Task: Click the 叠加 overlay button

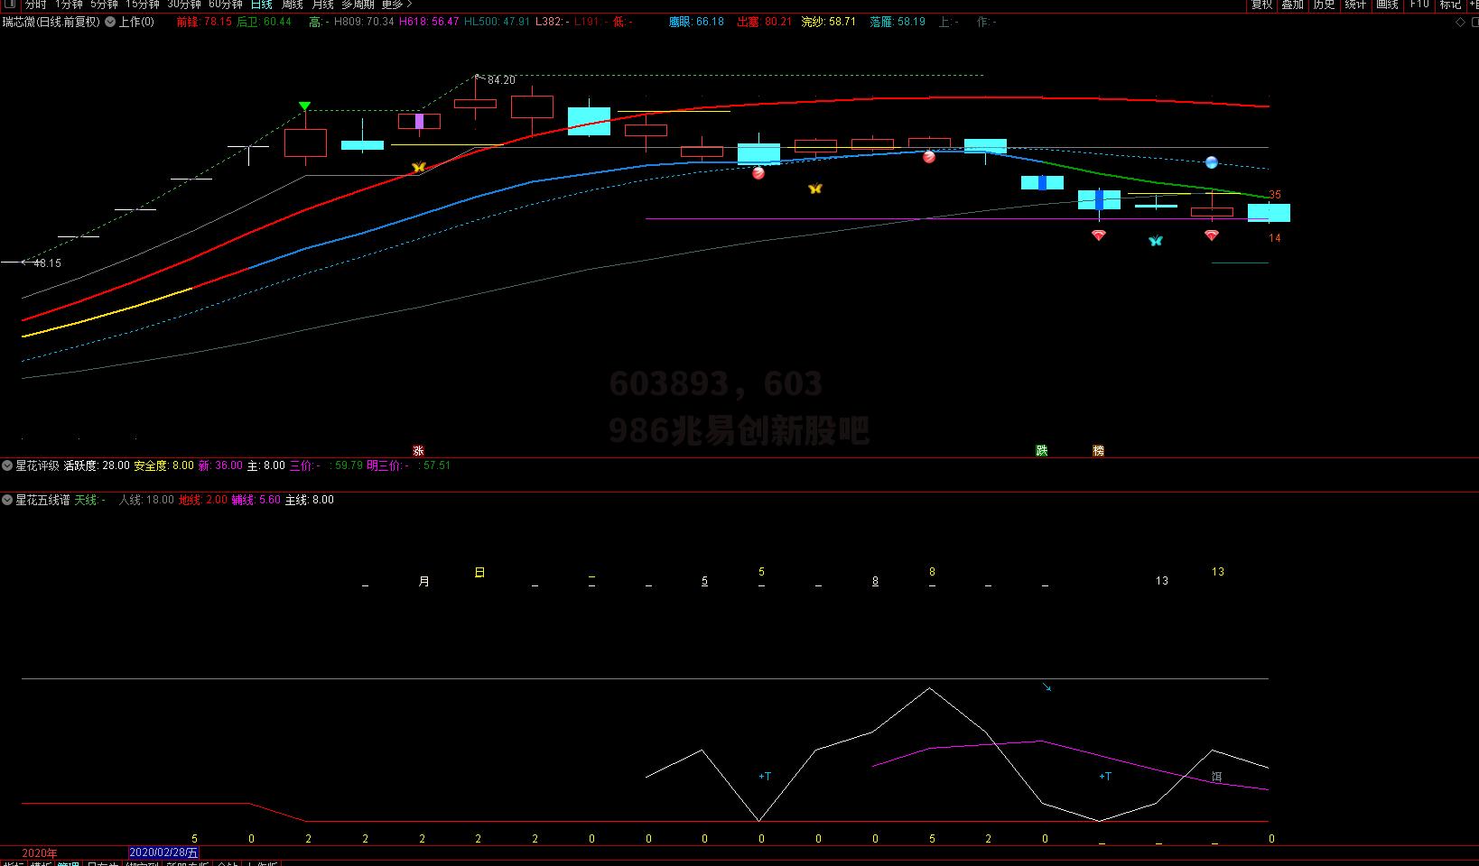Action: coord(1292,5)
